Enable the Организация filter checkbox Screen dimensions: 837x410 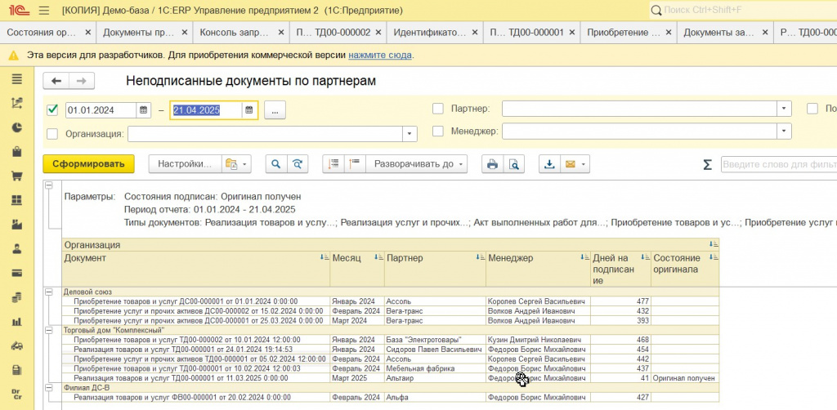click(x=52, y=134)
